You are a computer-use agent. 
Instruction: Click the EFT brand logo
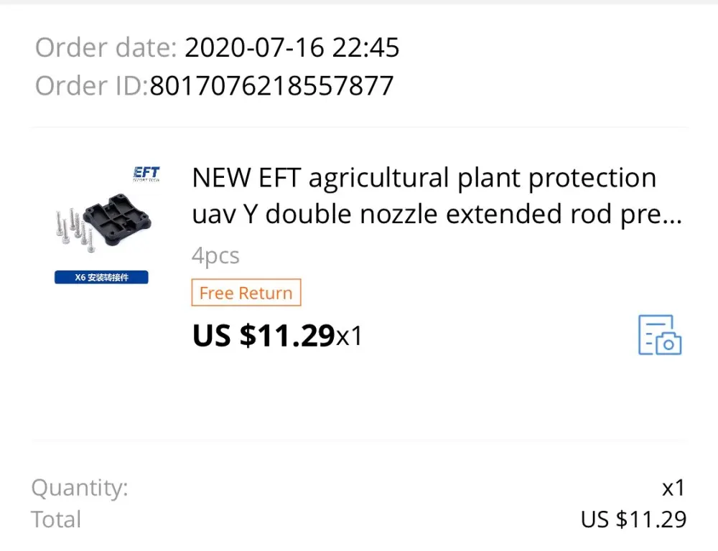pyautogui.click(x=146, y=174)
